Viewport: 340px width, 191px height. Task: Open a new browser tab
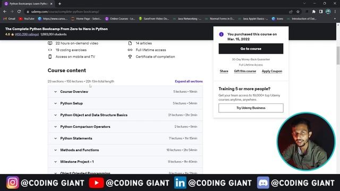click(59, 4)
